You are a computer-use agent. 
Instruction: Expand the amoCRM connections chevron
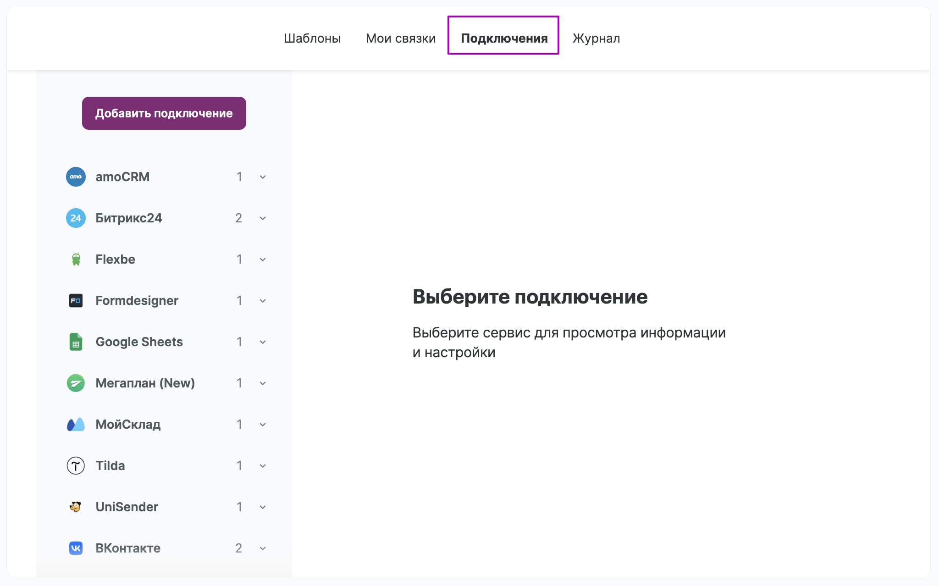pos(263,177)
